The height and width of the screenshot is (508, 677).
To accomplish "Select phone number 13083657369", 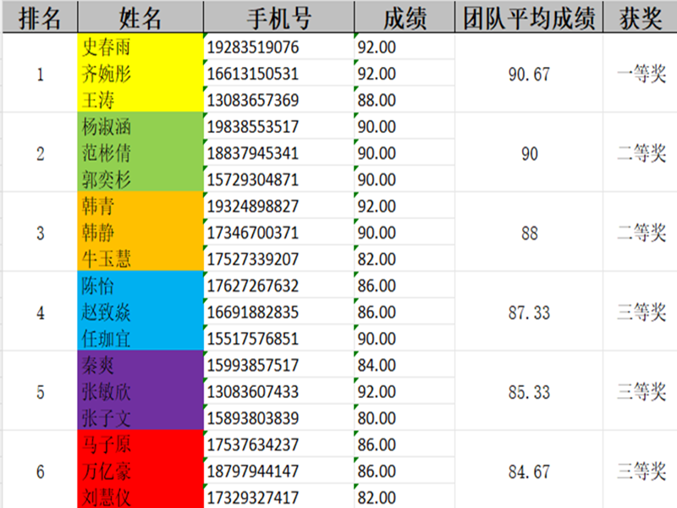I will 278,99.
